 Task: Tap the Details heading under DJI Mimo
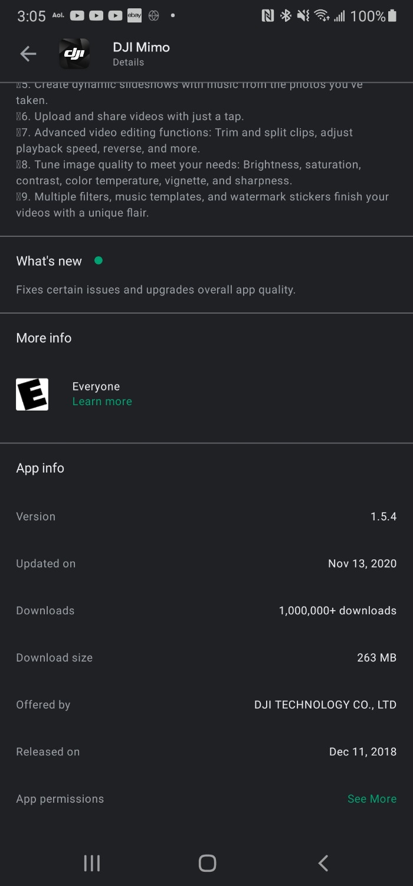[x=128, y=62]
